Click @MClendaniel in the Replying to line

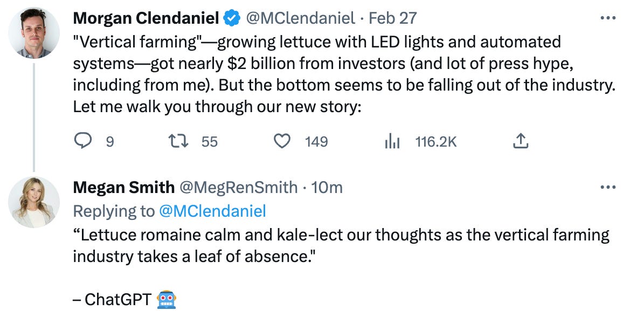pyautogui.click(x=212, y=211)
